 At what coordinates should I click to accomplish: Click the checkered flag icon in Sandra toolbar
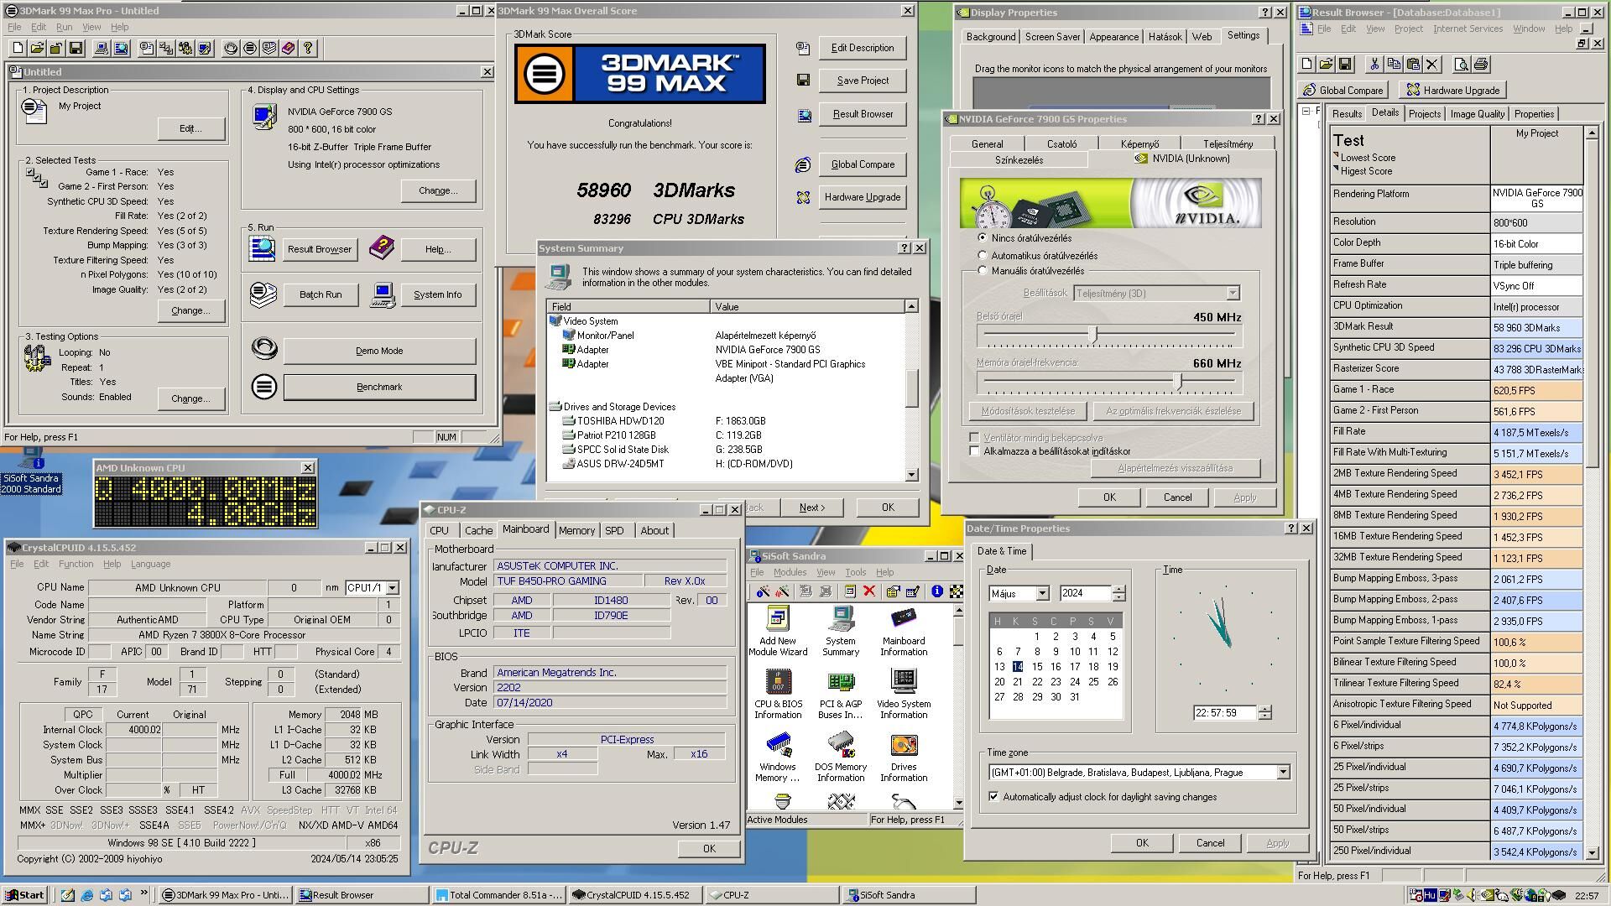956,591
